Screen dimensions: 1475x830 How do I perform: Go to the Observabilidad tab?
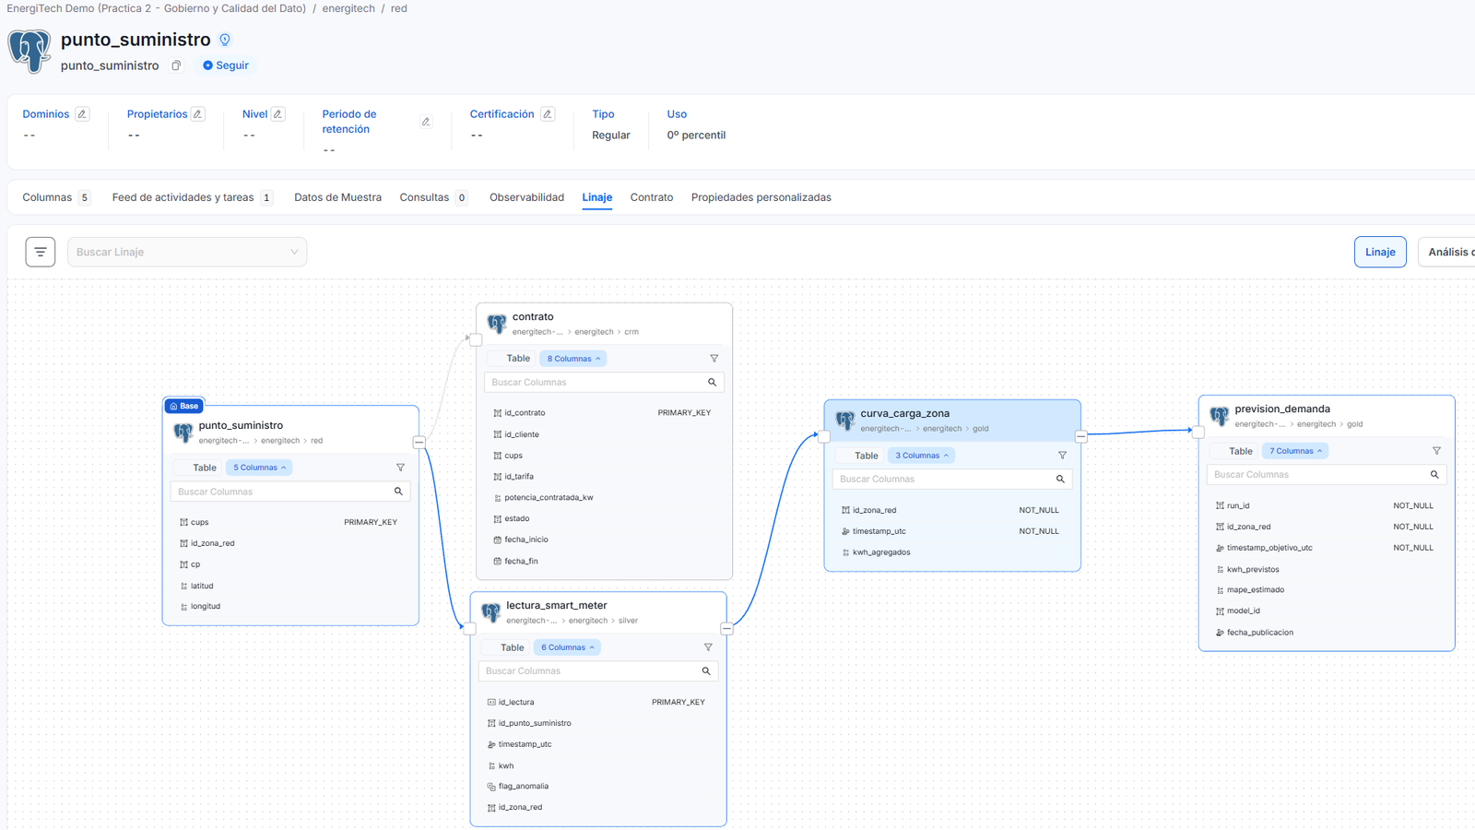[526, 197]
